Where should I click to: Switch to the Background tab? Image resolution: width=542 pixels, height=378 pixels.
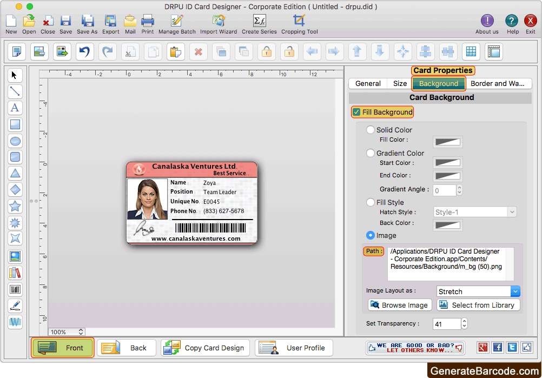click(x=439, y=84)
